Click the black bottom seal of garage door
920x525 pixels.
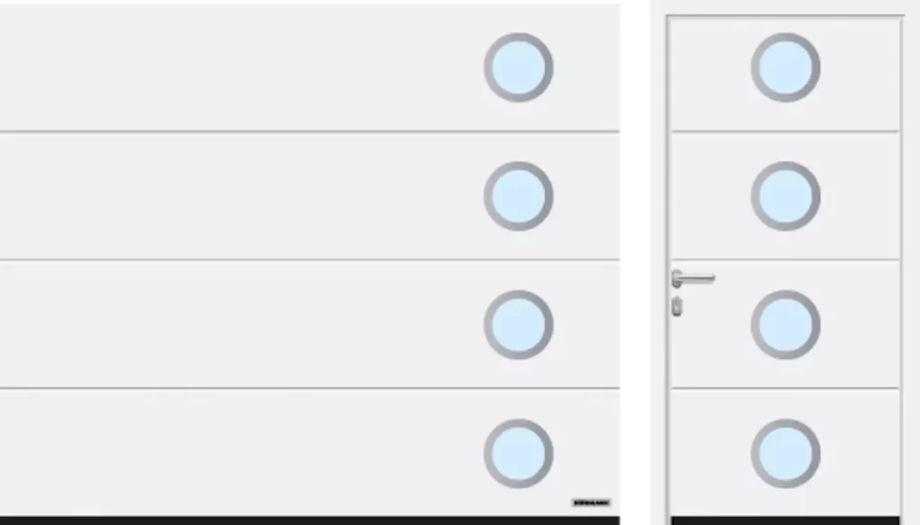310,521
